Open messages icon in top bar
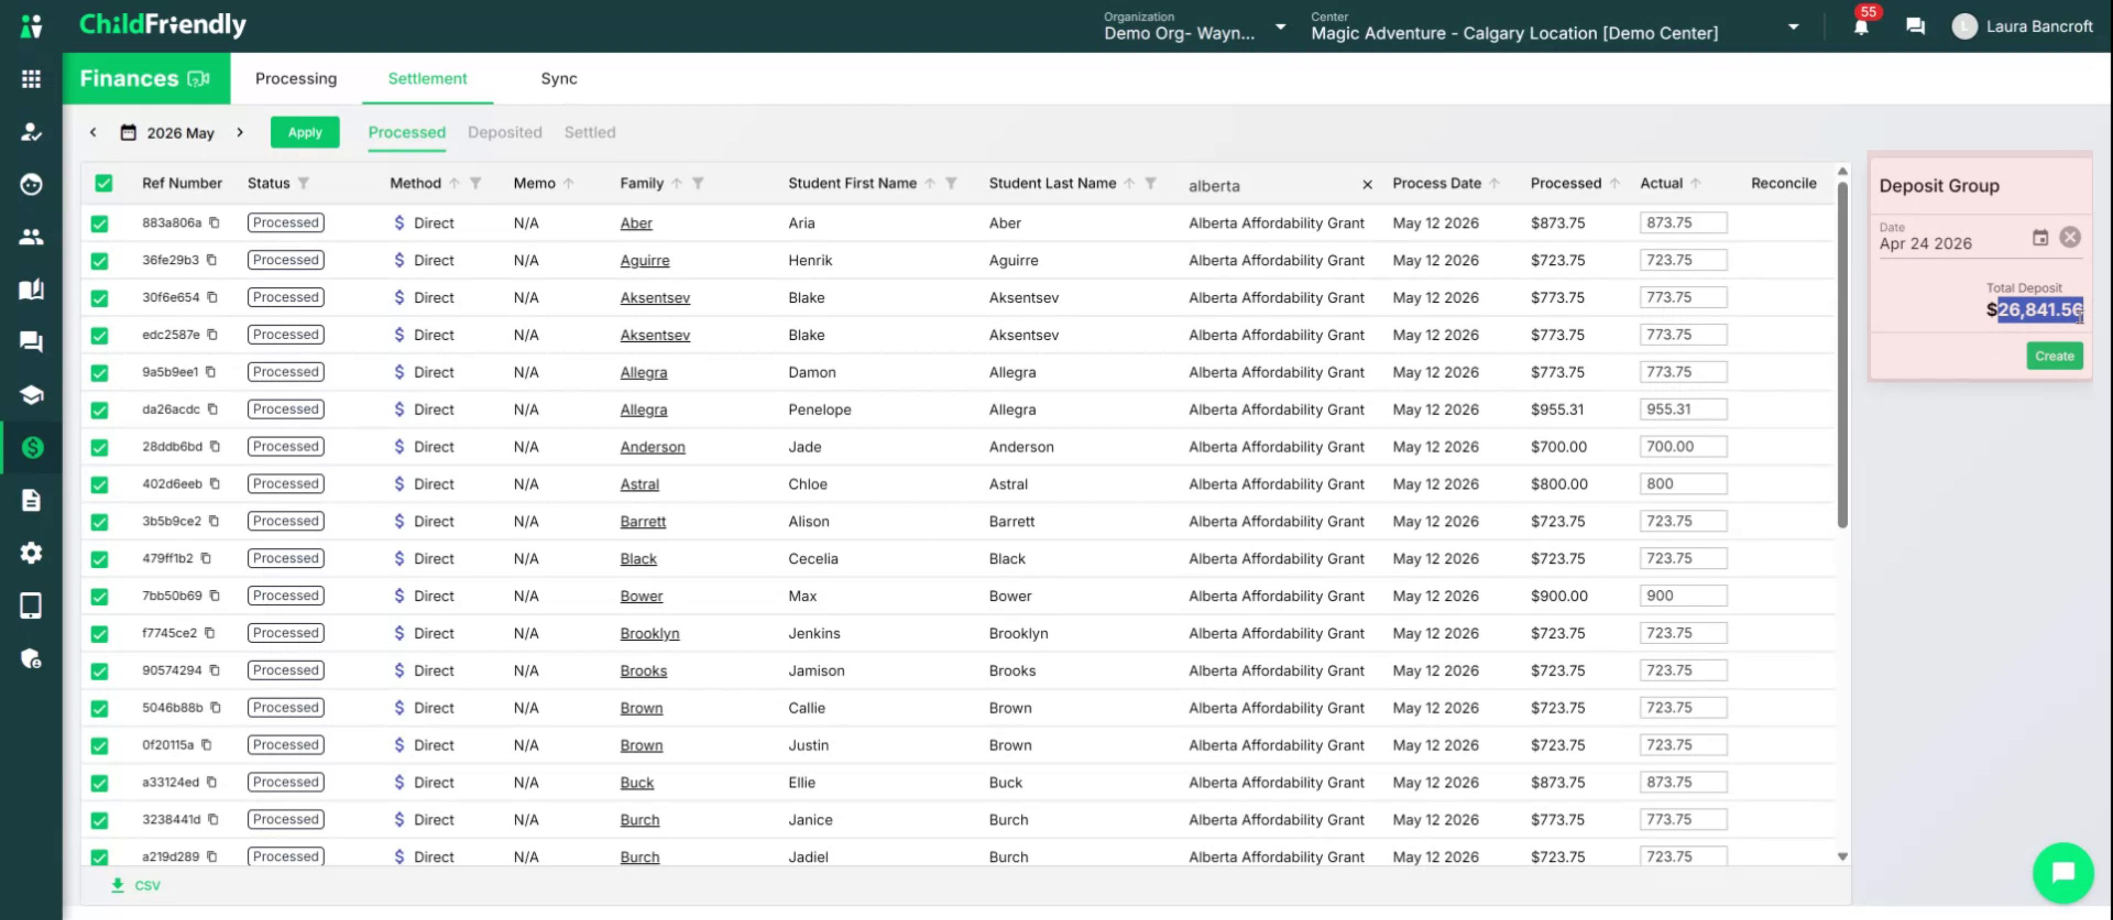This screenshot has height=920, width=2113. click(1915, 26)
